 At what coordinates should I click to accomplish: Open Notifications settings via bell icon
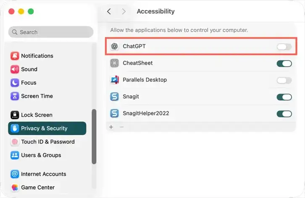click(x=15, y=56)
